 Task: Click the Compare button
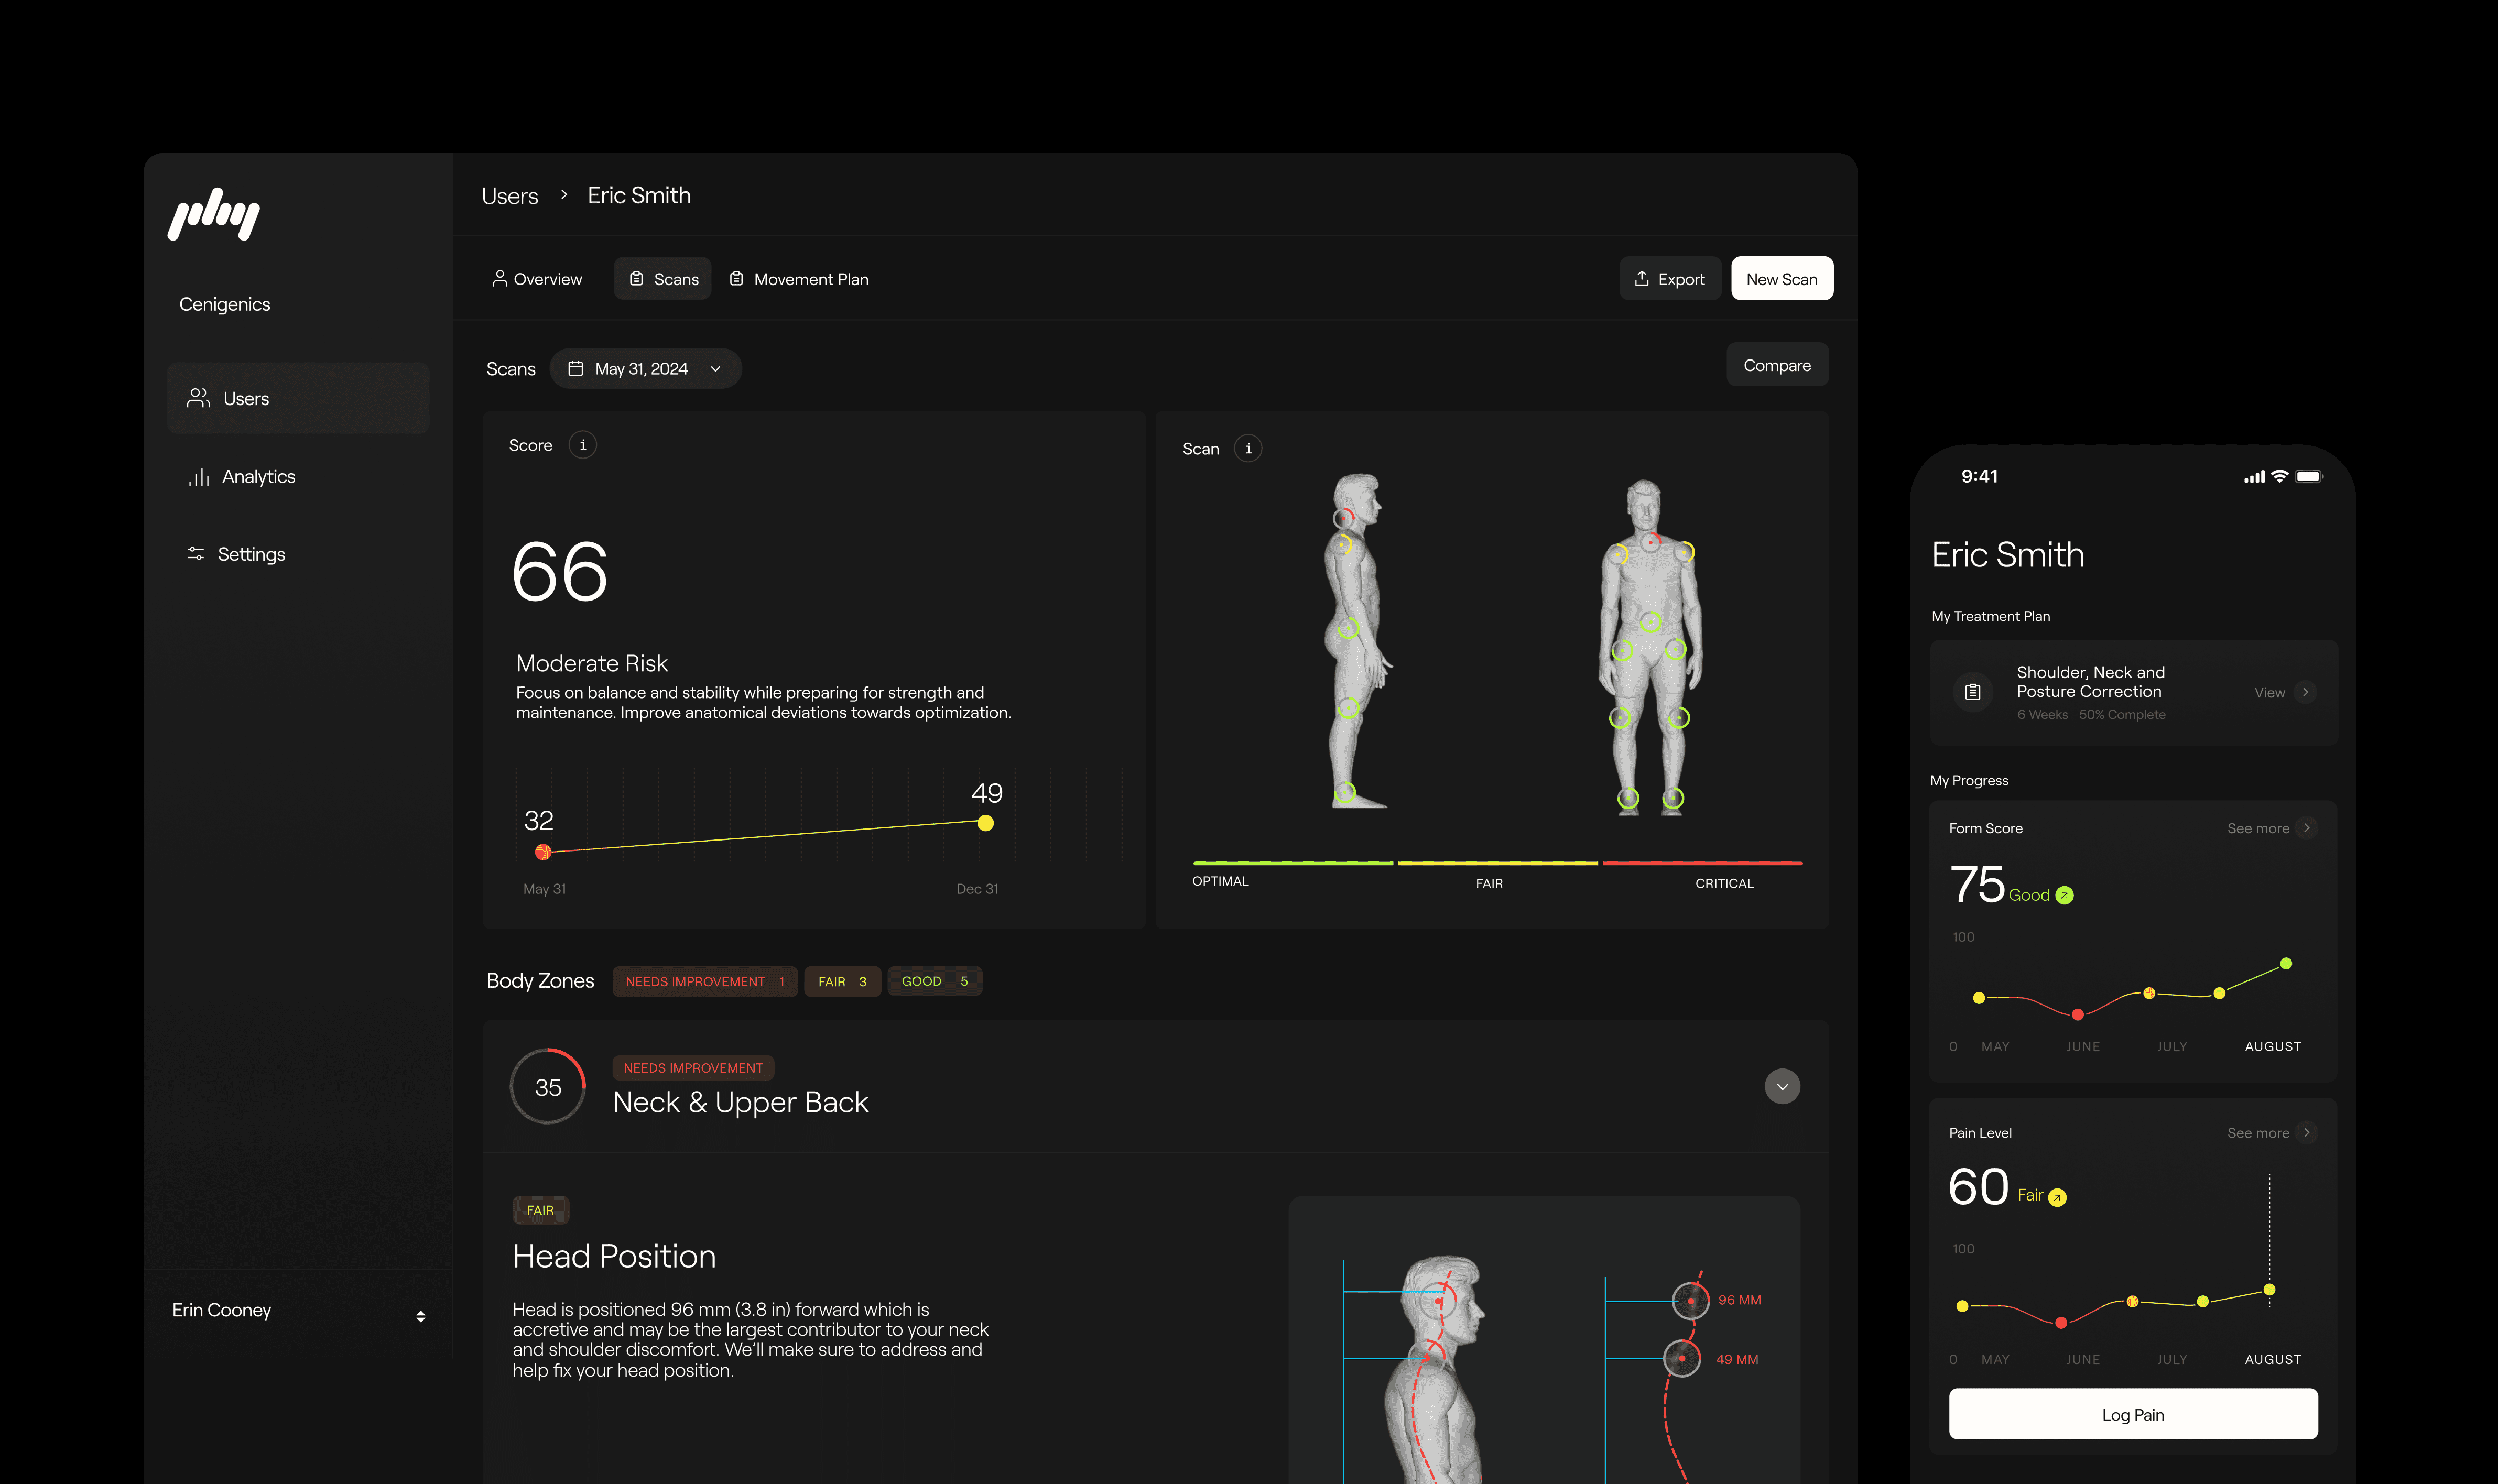point(1777,365)
